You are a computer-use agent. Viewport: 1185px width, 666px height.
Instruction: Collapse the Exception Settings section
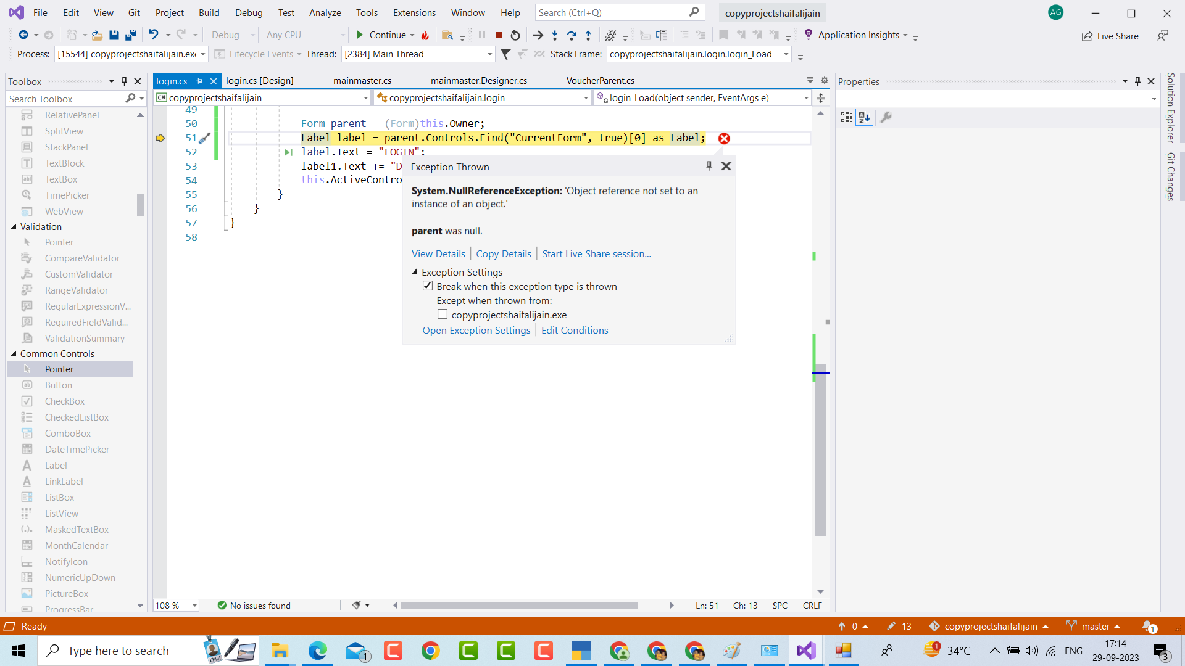[x=415, y=272]
